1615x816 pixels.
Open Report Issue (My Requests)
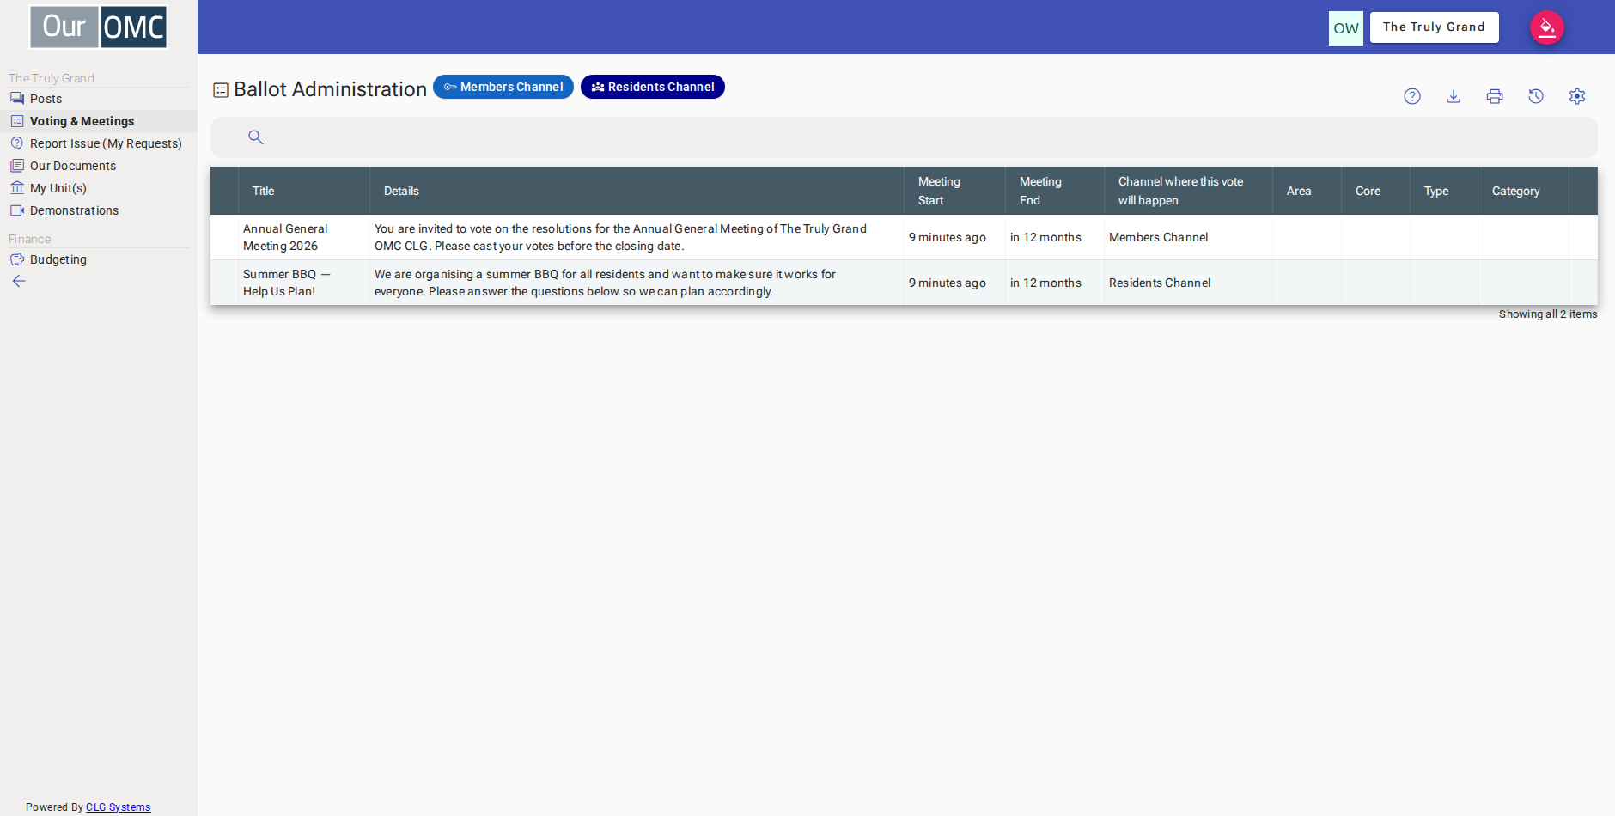pos(99,143)
